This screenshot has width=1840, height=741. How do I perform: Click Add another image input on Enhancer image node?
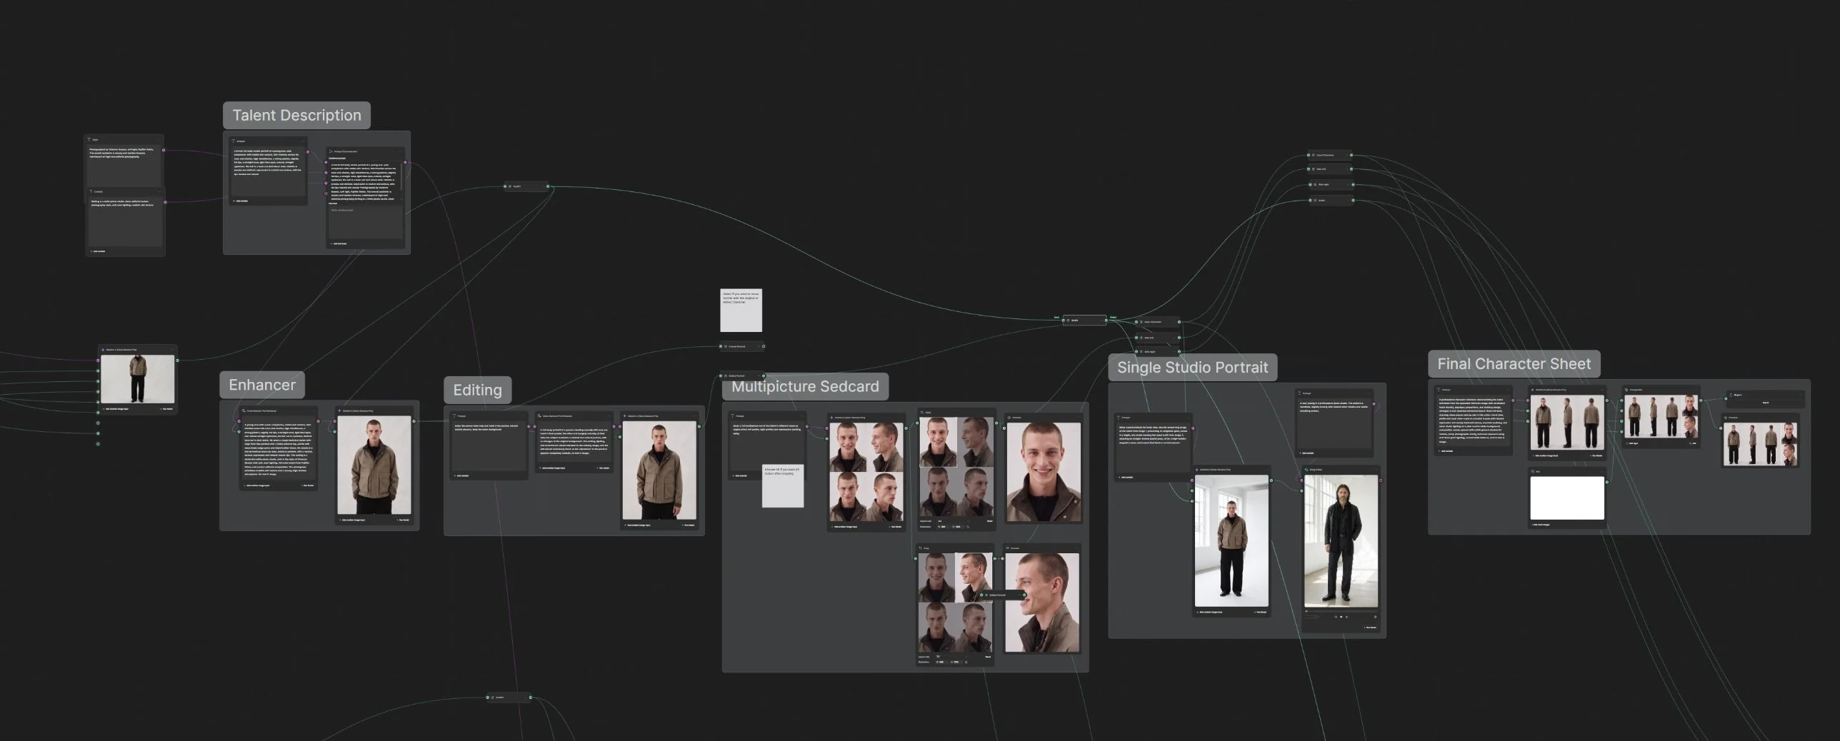(x=354, y=520)
